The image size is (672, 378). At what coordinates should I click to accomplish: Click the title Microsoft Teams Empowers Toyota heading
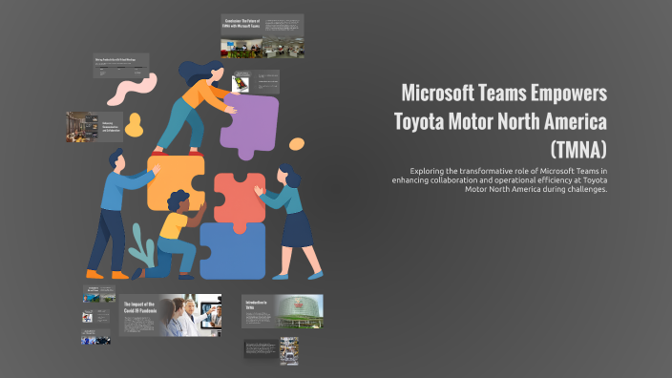[500, 121]
